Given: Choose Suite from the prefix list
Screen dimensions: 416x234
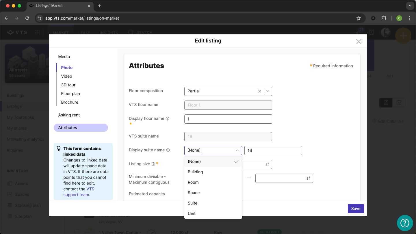Looking at the screenshot, I should pyautogui.click(x=193, y=203).
